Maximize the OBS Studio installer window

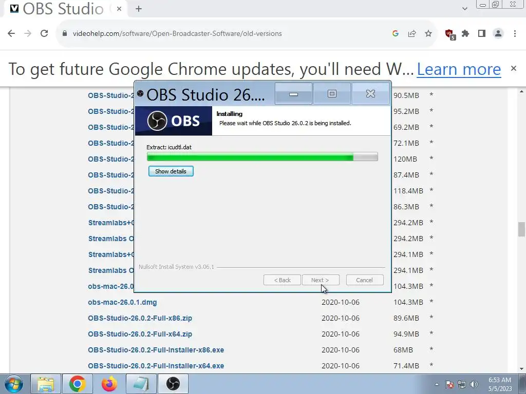point(332,94)
